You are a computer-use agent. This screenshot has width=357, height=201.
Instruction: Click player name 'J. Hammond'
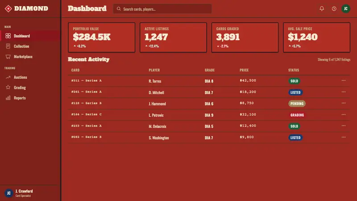coord(157,104)
